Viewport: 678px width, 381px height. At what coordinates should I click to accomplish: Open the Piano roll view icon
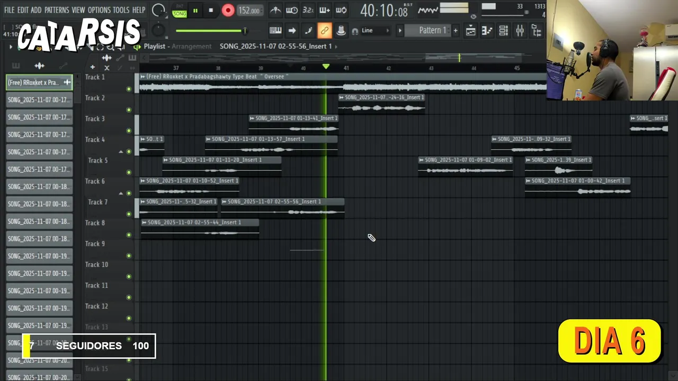pos(487,31)
